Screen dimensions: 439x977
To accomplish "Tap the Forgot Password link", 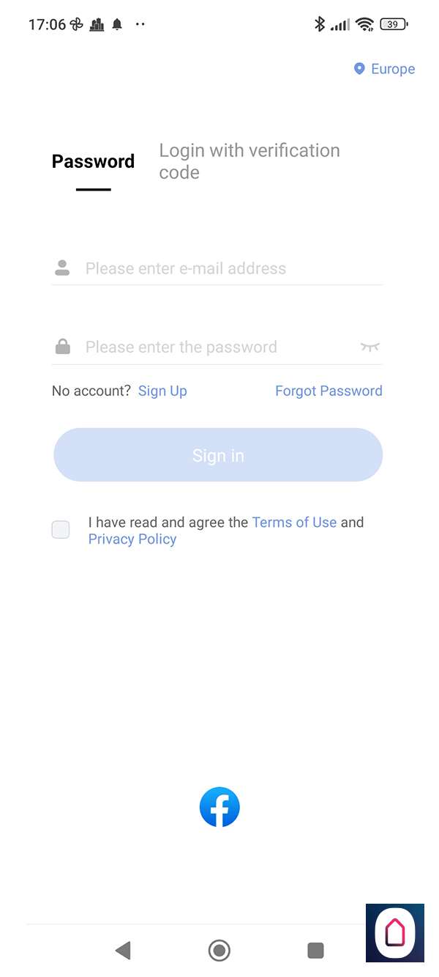I will click(x=329, y=391).
